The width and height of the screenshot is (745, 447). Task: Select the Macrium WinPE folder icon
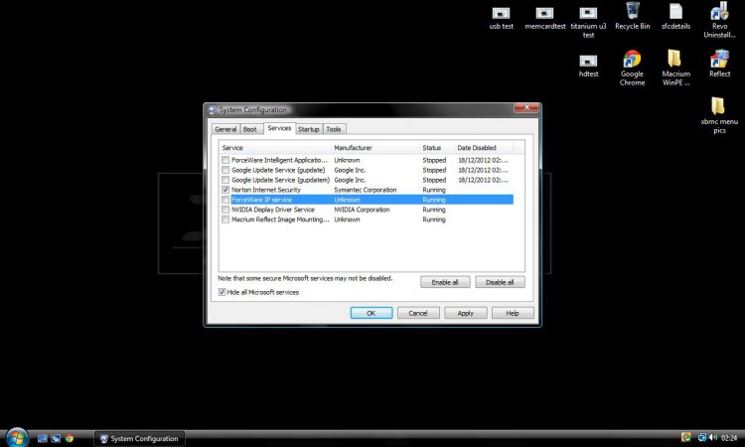pos(675,60)
